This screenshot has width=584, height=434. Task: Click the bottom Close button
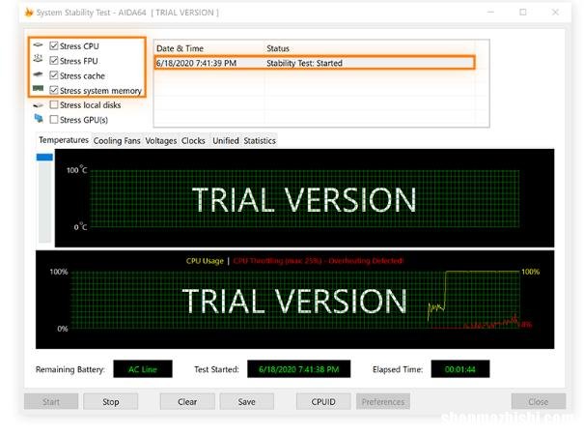click(539, 401)
